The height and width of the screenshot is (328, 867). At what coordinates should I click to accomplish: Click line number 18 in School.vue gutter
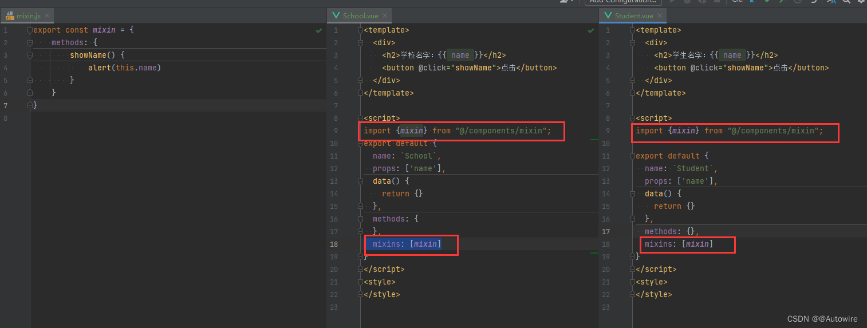tap(334, 244)
